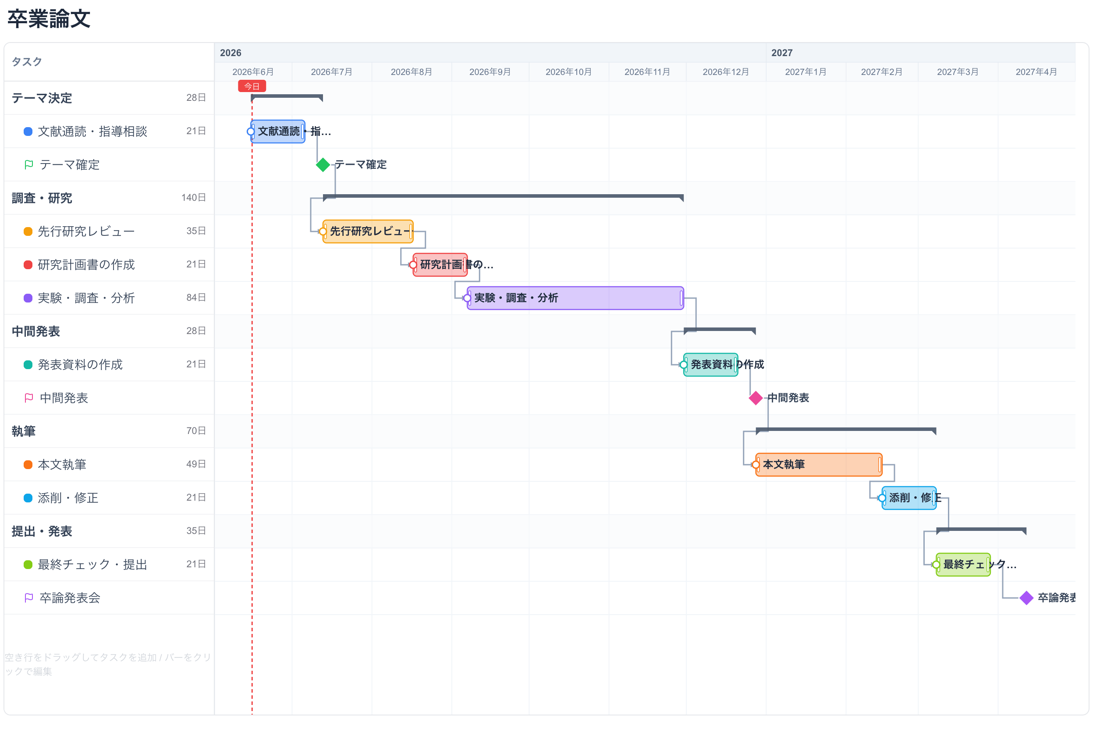The image size is (1093, 740).
Task: Click the purple flag icon beside 卒論発表会
Action: coord(28,598)
